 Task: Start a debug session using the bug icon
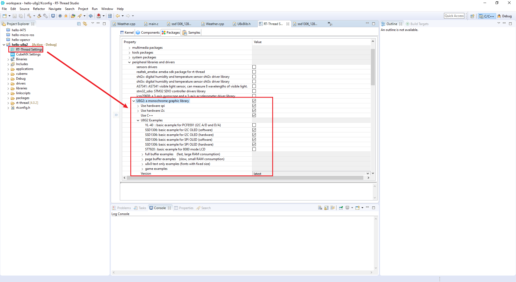(x=66, y=16)
